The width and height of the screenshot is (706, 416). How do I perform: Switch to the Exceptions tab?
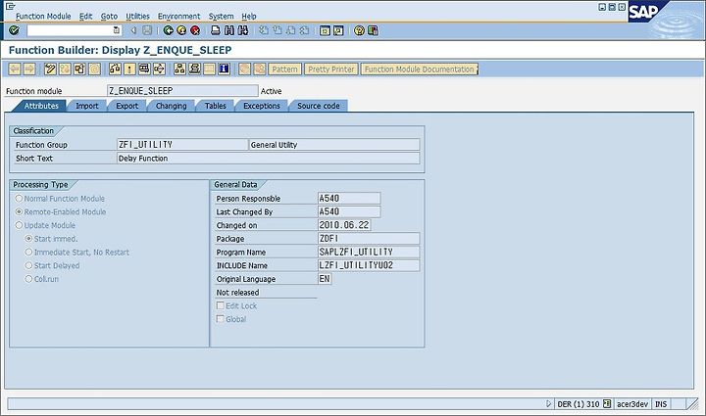click(262, 106)
